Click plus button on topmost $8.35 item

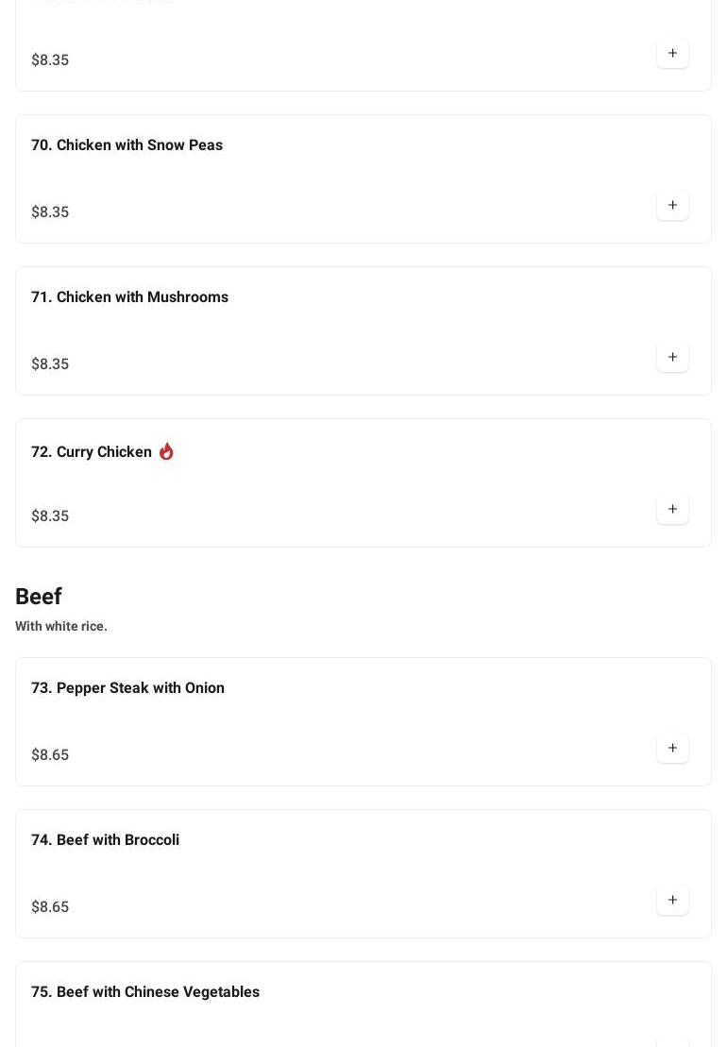coord(672,53)
